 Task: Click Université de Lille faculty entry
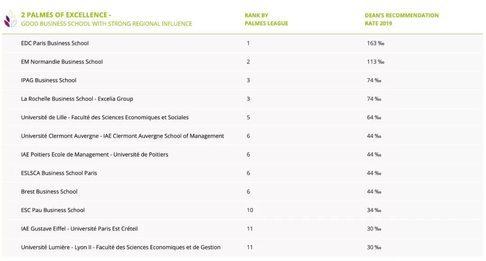[105, 117]
